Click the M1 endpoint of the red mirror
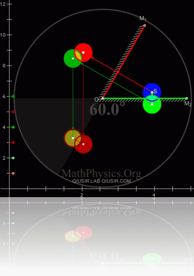194x276 pixels. [x=145, y=26]
